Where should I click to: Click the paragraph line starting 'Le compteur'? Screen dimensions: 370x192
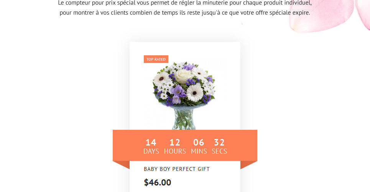185,3
